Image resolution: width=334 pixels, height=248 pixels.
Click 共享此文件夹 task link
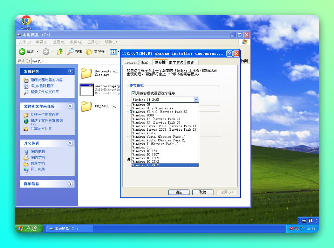[41, 129]
